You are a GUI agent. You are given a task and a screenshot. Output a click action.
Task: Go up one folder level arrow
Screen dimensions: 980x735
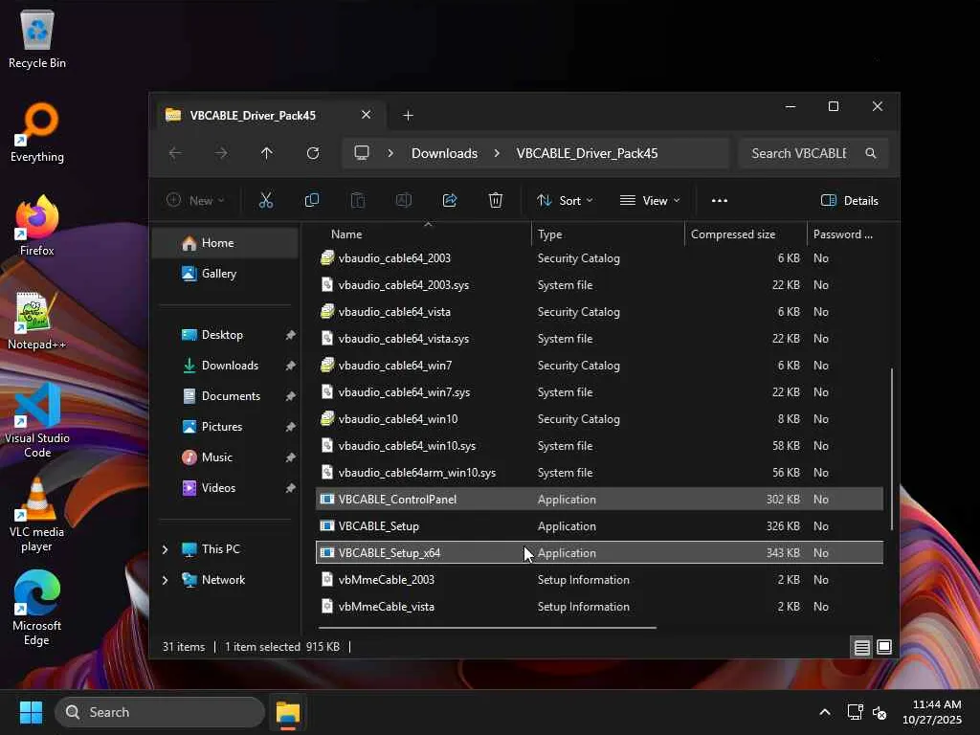click(x=267, y=153)
